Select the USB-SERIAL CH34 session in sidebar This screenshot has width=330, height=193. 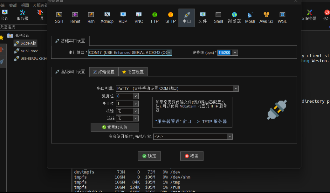coord(30,59)
